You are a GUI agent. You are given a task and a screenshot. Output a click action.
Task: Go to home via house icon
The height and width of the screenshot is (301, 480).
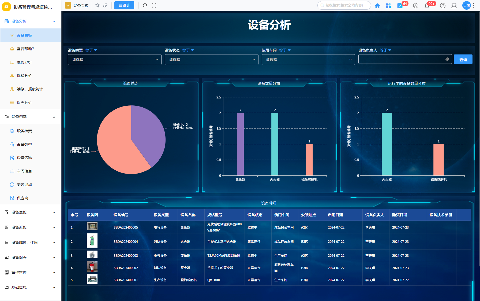tap(377, 6)
